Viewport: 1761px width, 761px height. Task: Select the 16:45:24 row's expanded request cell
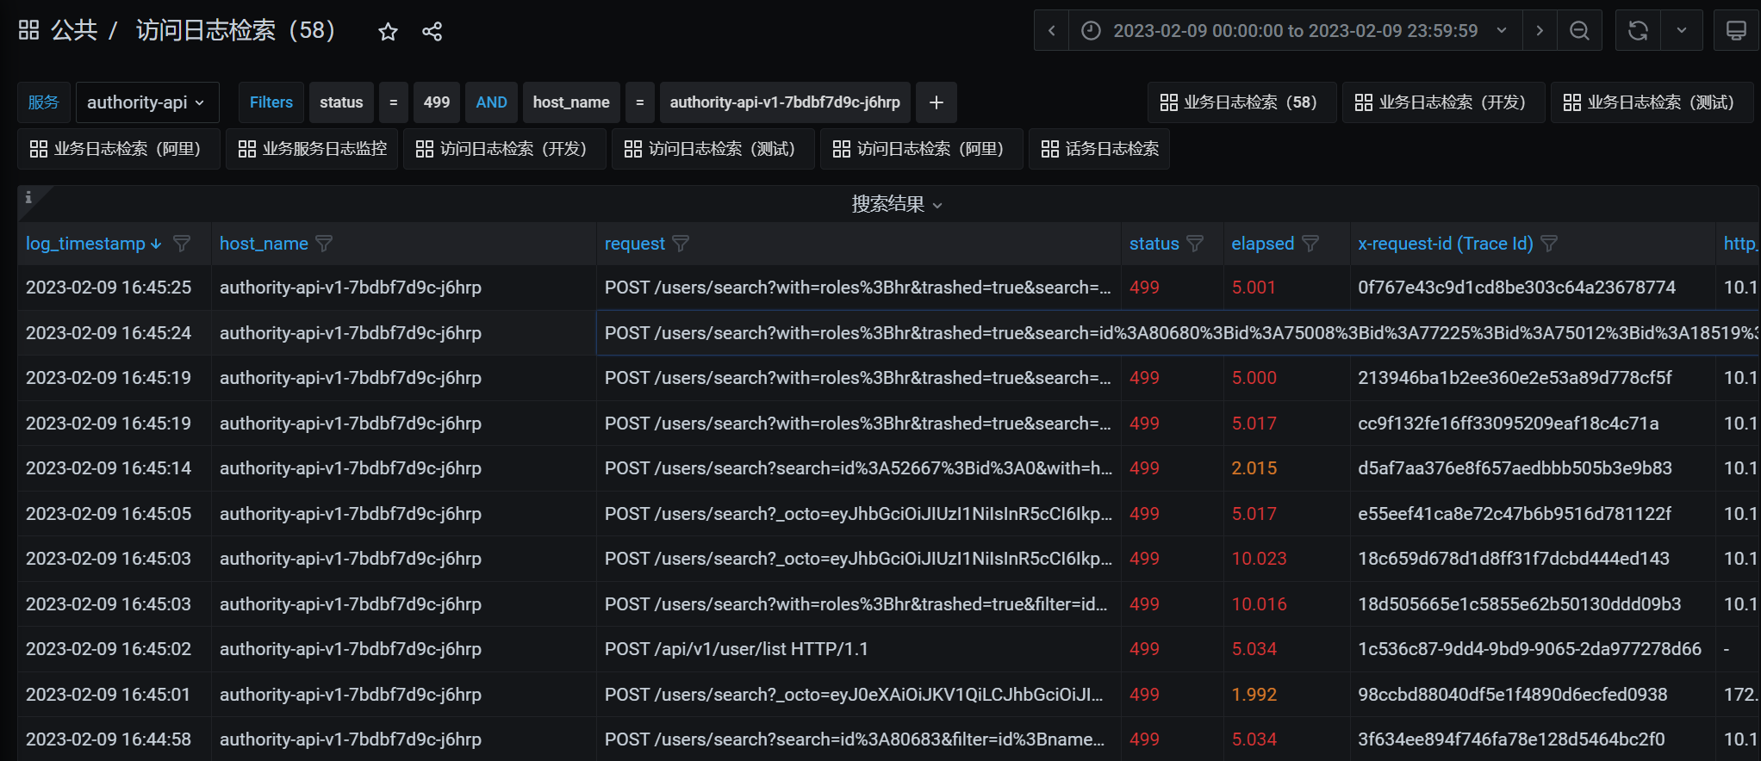coord(1178,333)
